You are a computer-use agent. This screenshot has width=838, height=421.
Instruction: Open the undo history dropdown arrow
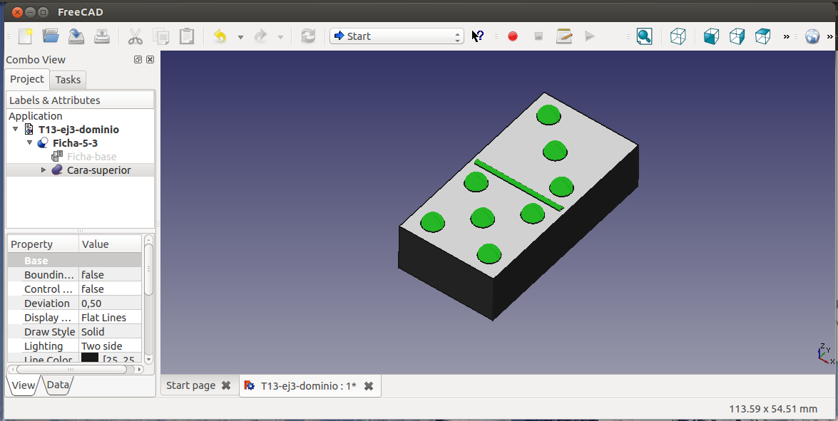[240, 37]
